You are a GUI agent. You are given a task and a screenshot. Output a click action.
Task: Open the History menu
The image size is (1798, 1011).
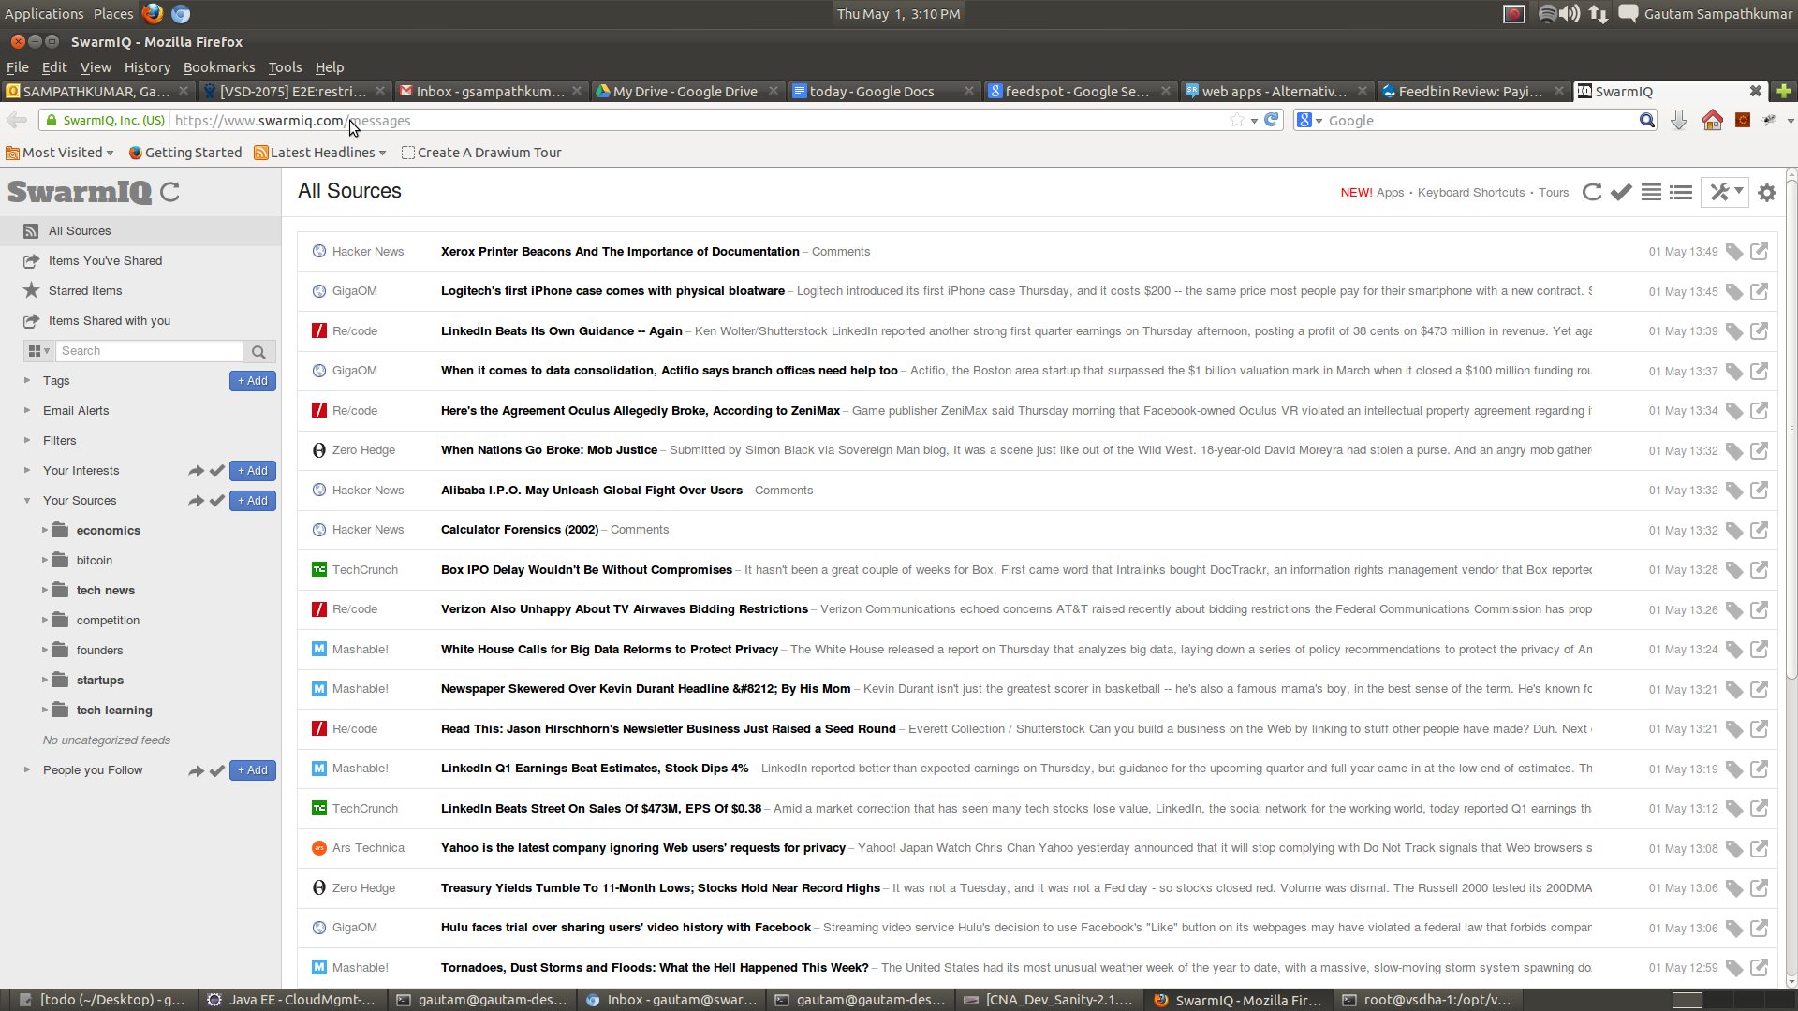coord(147,67)
